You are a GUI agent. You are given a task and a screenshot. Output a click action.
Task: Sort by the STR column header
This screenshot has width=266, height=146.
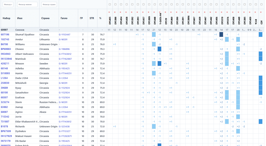point(92,18)
